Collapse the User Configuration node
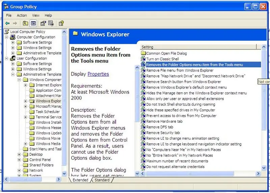The image size is (270, 193). tap(6, 58)
